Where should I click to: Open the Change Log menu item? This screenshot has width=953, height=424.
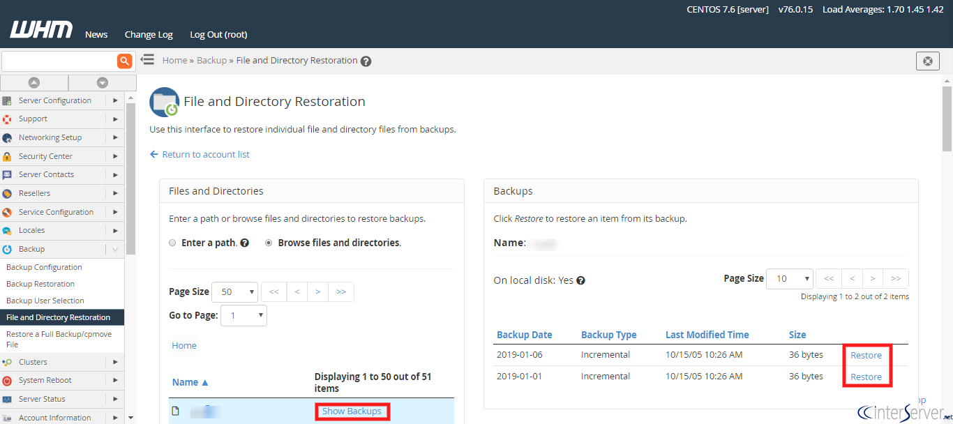click(x=149, y=35)
